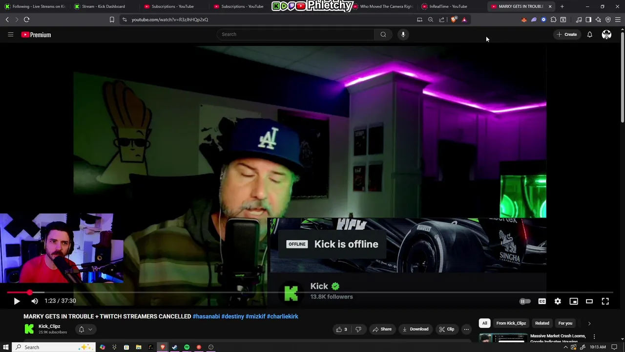Click the YouTube search magnifier button
The image size is (625, 352).
[383, 34]
